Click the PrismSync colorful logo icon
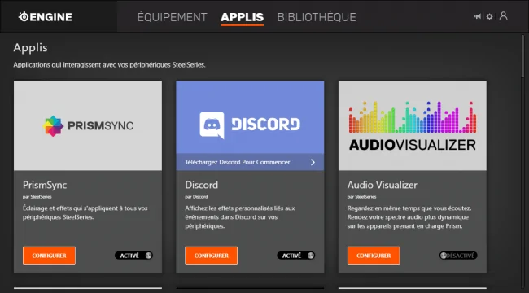 53,126
